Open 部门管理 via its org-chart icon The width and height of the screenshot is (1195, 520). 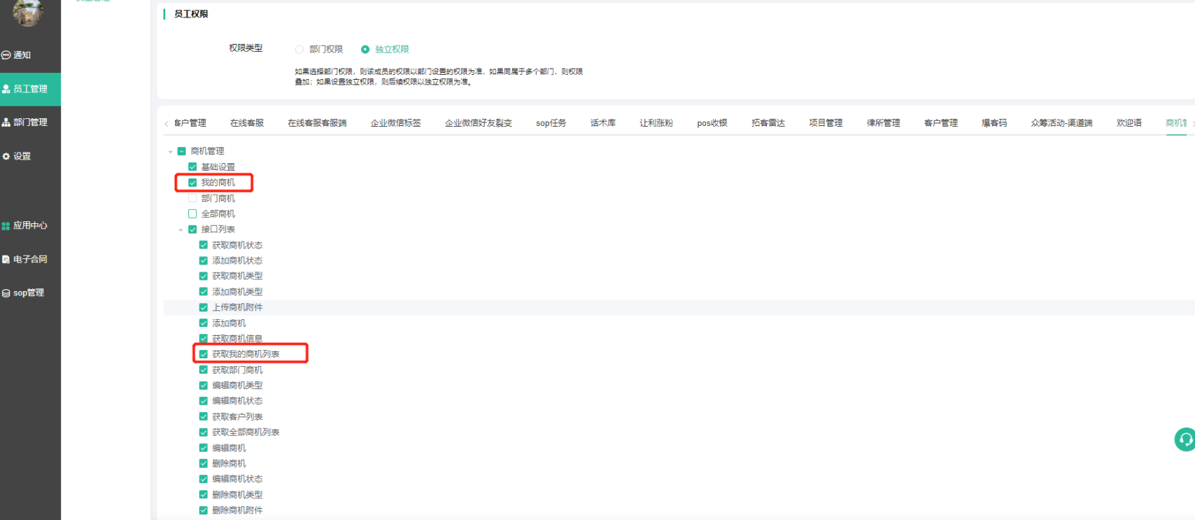click(x=6, y=122)
